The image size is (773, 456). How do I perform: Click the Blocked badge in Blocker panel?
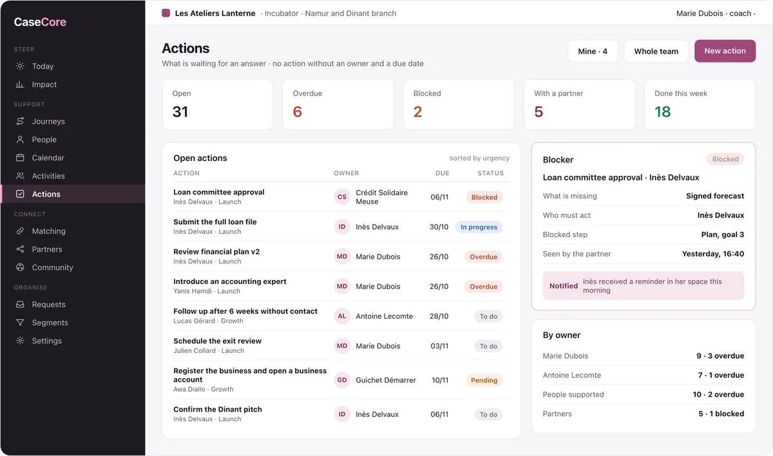pyautogui.click(x=725, y=159)
